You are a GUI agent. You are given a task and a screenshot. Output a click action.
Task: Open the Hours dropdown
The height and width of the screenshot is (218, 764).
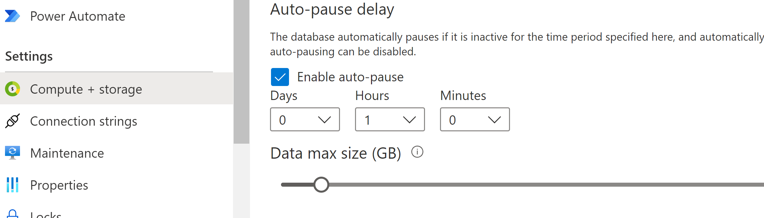click(x=390, y=119)
